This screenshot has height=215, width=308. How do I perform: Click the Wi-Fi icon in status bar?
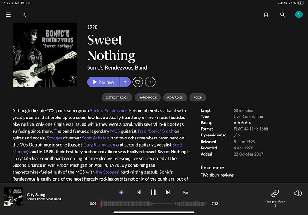coord(286,3)
